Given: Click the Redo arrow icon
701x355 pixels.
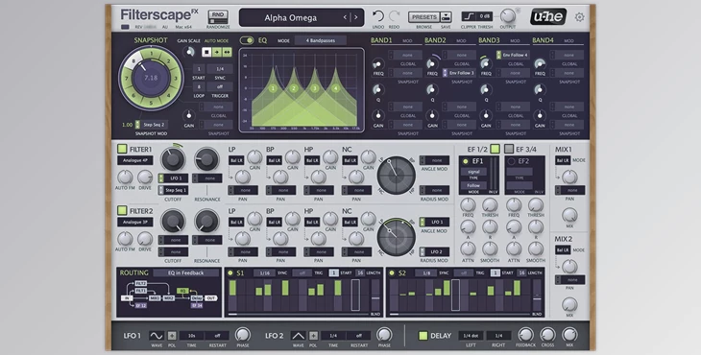Looking at the screenshot, I should pyautogui.click(x=394, y=16).
